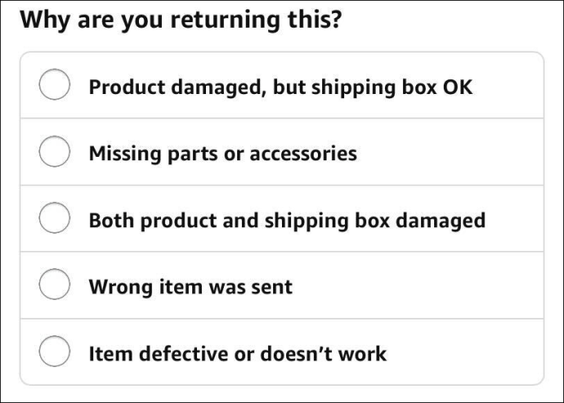This screenshot has height=403, width=564.
Task: Click the 'Product damaged, but shipping box OK' label text
Action: (x=280, y=87)
